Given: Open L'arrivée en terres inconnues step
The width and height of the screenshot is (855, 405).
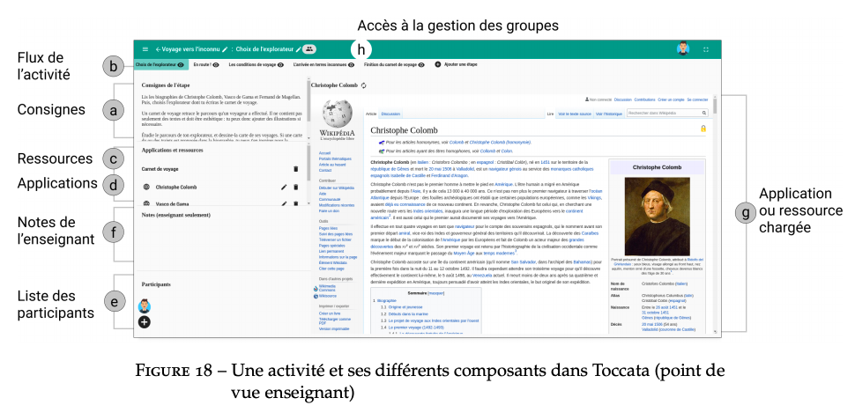Looking at the screenshot, I should click(320, 64).
